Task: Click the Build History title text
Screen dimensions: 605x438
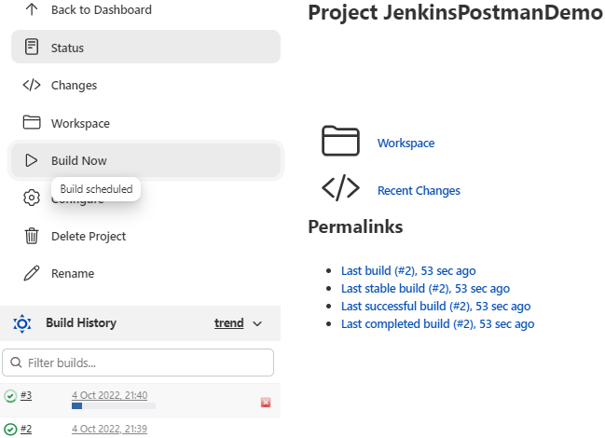Action: coord(81,322)
